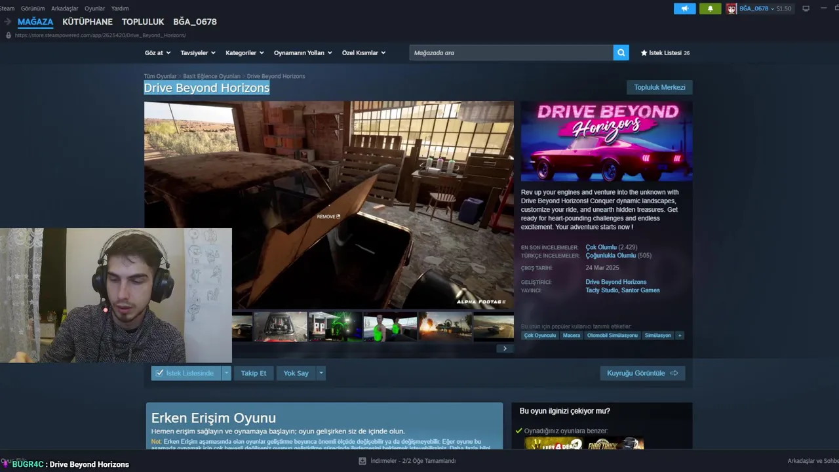Viewport: 839px width, 472px height.
Task: Open the Oyunlar menu
Action: click(94, 9)
